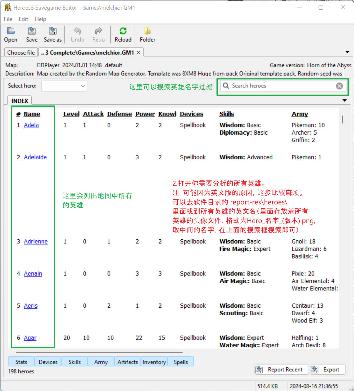Open the File menu
Screen dimensions: 354x391
pyautogui.click(x=8, y=19)
